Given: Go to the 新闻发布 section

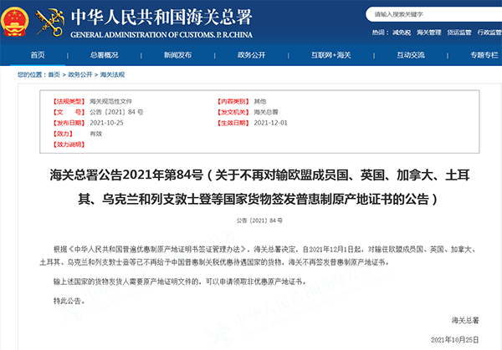Looking at the screenshot, I should click(x=177, y=55).
